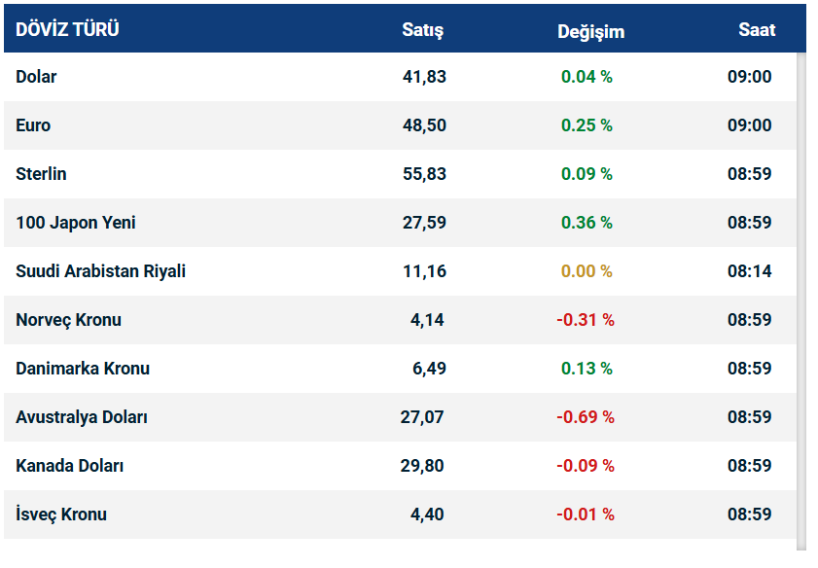818x568 pixels.
Task: Open Suudi Arabistan Riyali details
Action: click(100, 271)
